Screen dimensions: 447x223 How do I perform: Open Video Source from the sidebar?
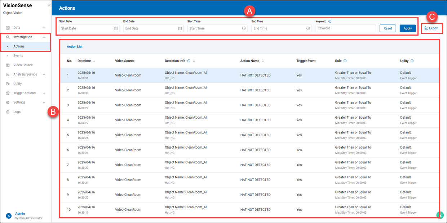[x=23, y=65]
